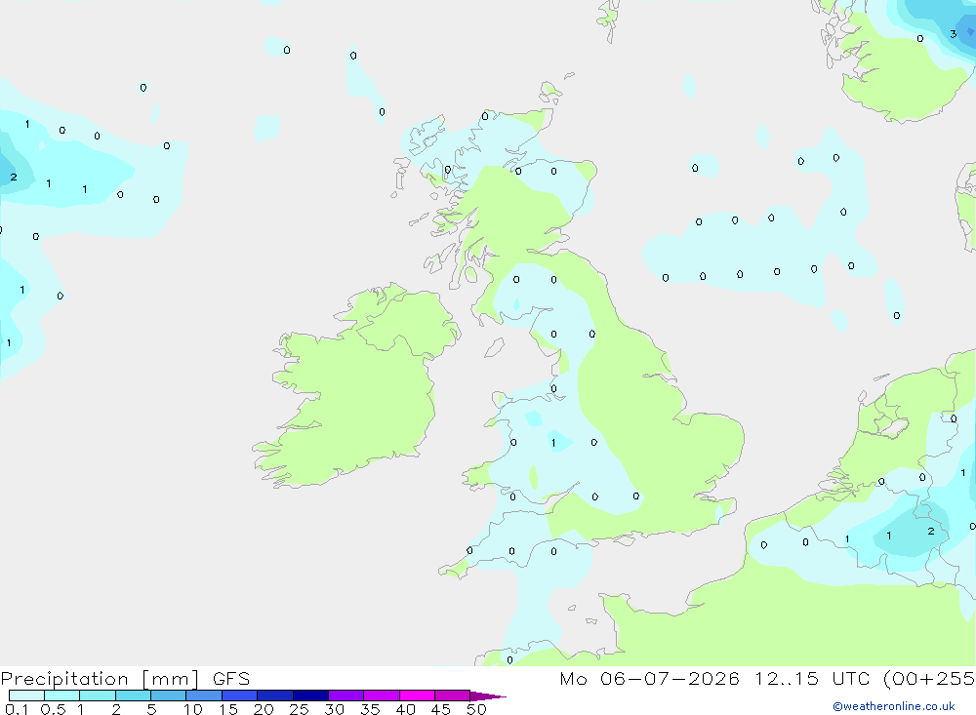
Task: Click the '0.5' legend scale label
Action: point(53,709)
